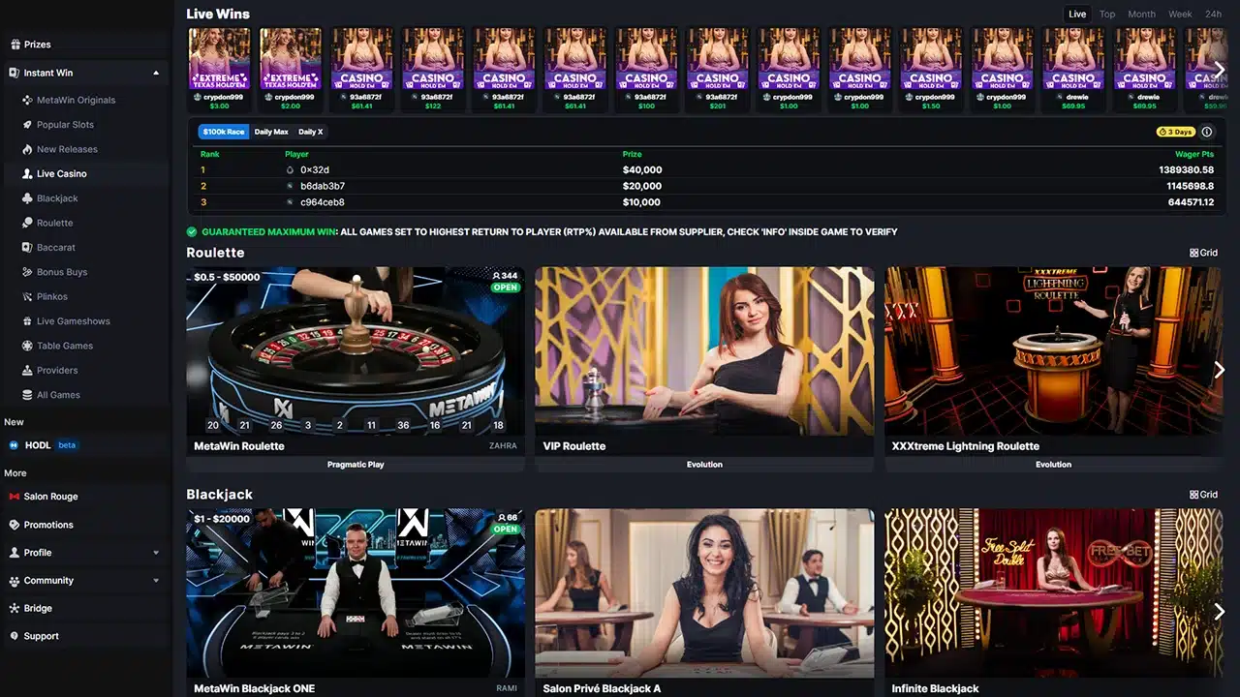Click the Instant Win icon
The height and width of the screenshot is (697, 1240).
[x=15, y=73]
